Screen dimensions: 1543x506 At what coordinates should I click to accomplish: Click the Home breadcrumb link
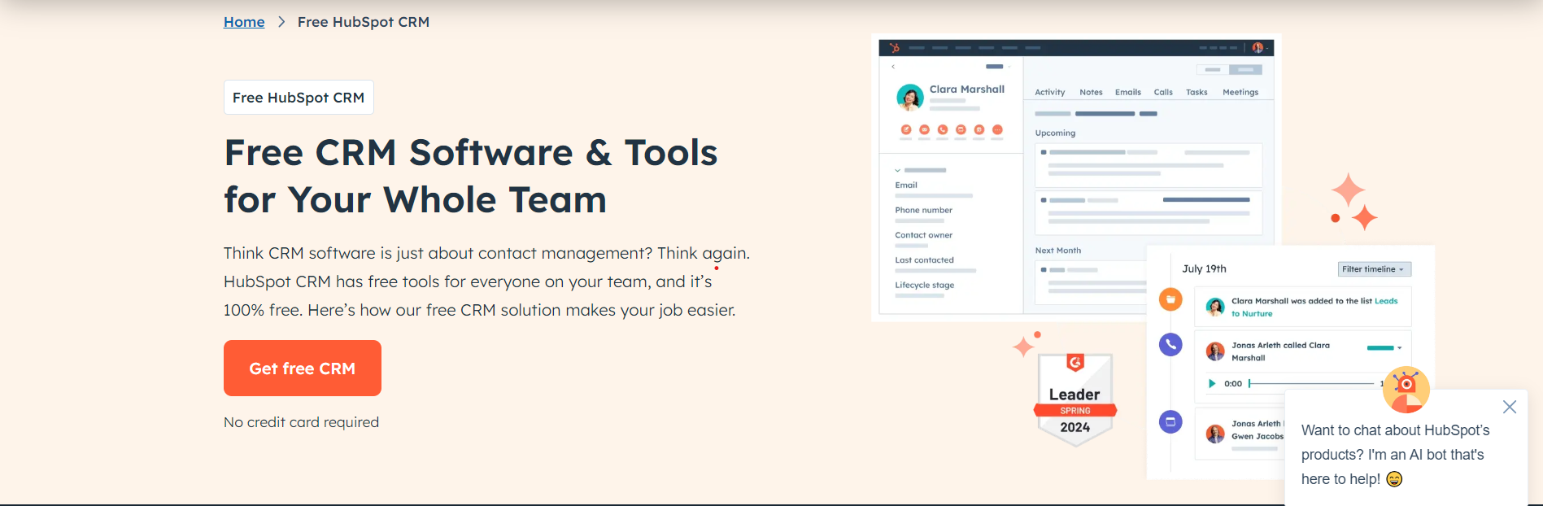click(x=244, y=22)
